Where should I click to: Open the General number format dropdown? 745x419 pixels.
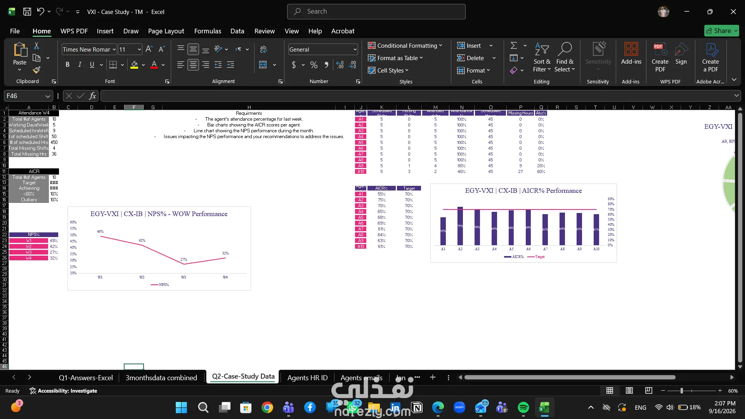pos(355,49)
